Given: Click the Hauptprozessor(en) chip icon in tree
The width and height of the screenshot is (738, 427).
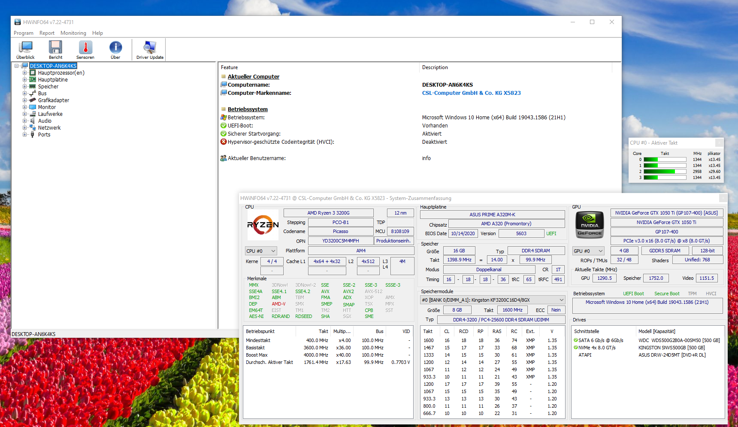Looking at the screenshot, I should pyautogui.click(x=33, y=73).
